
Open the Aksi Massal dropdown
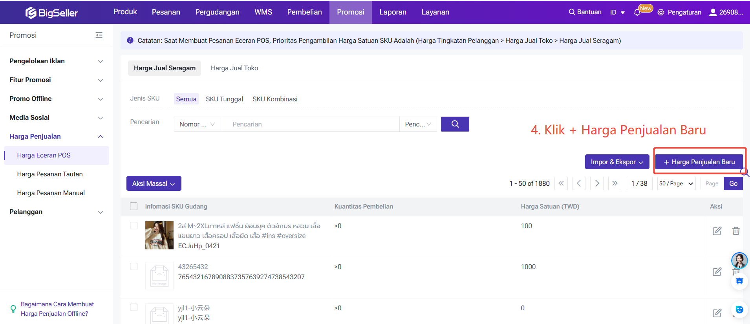coord(154,183)
